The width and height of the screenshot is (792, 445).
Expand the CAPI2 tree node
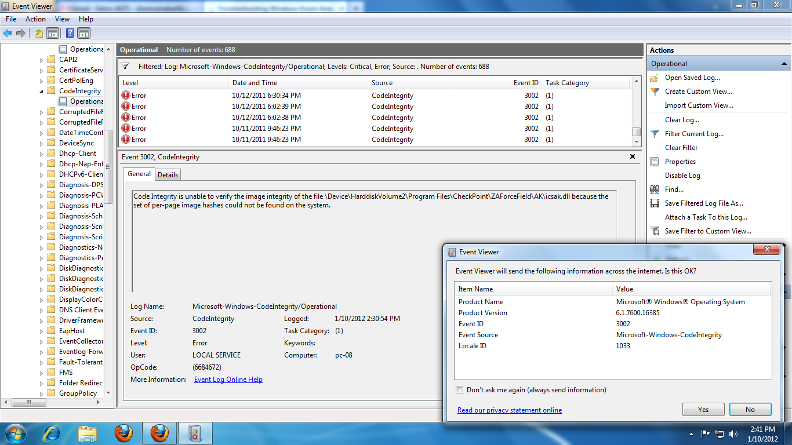click(x=42, y=60)
